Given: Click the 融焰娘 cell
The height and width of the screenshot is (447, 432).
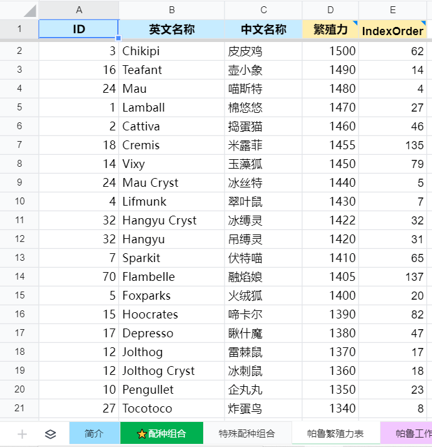Looking at the screenshot, I should click(263, 277).
